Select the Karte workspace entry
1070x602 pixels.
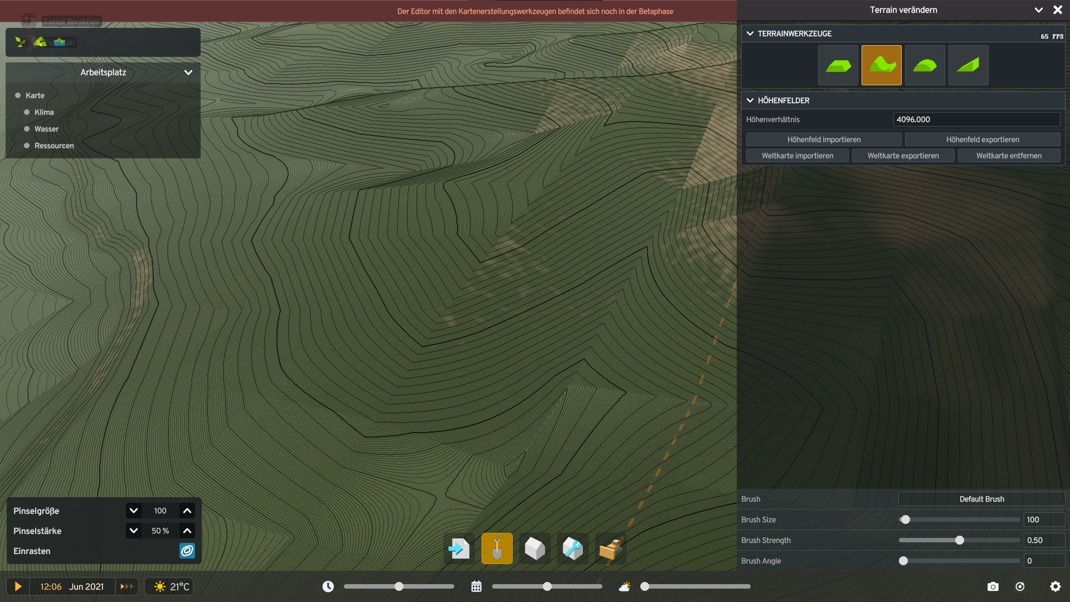tap(35, 95)
